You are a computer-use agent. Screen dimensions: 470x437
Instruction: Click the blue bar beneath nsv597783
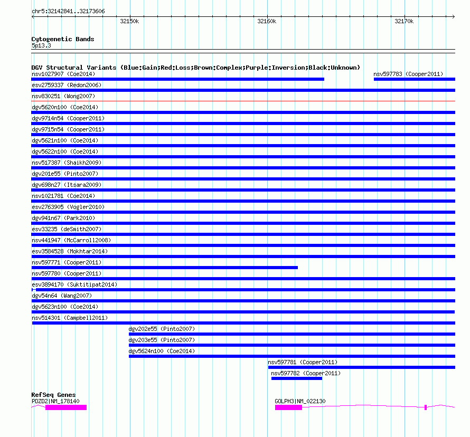tap(415, 79)
